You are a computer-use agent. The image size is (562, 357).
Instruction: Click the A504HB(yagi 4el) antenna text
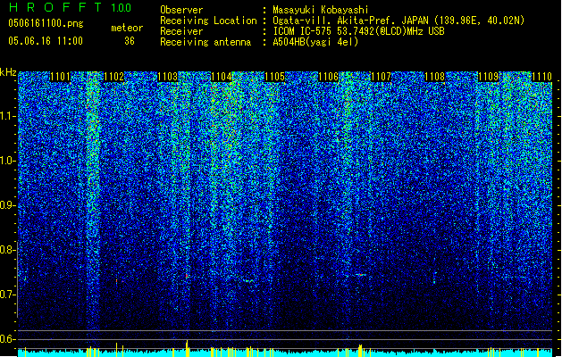click(315, 42)
